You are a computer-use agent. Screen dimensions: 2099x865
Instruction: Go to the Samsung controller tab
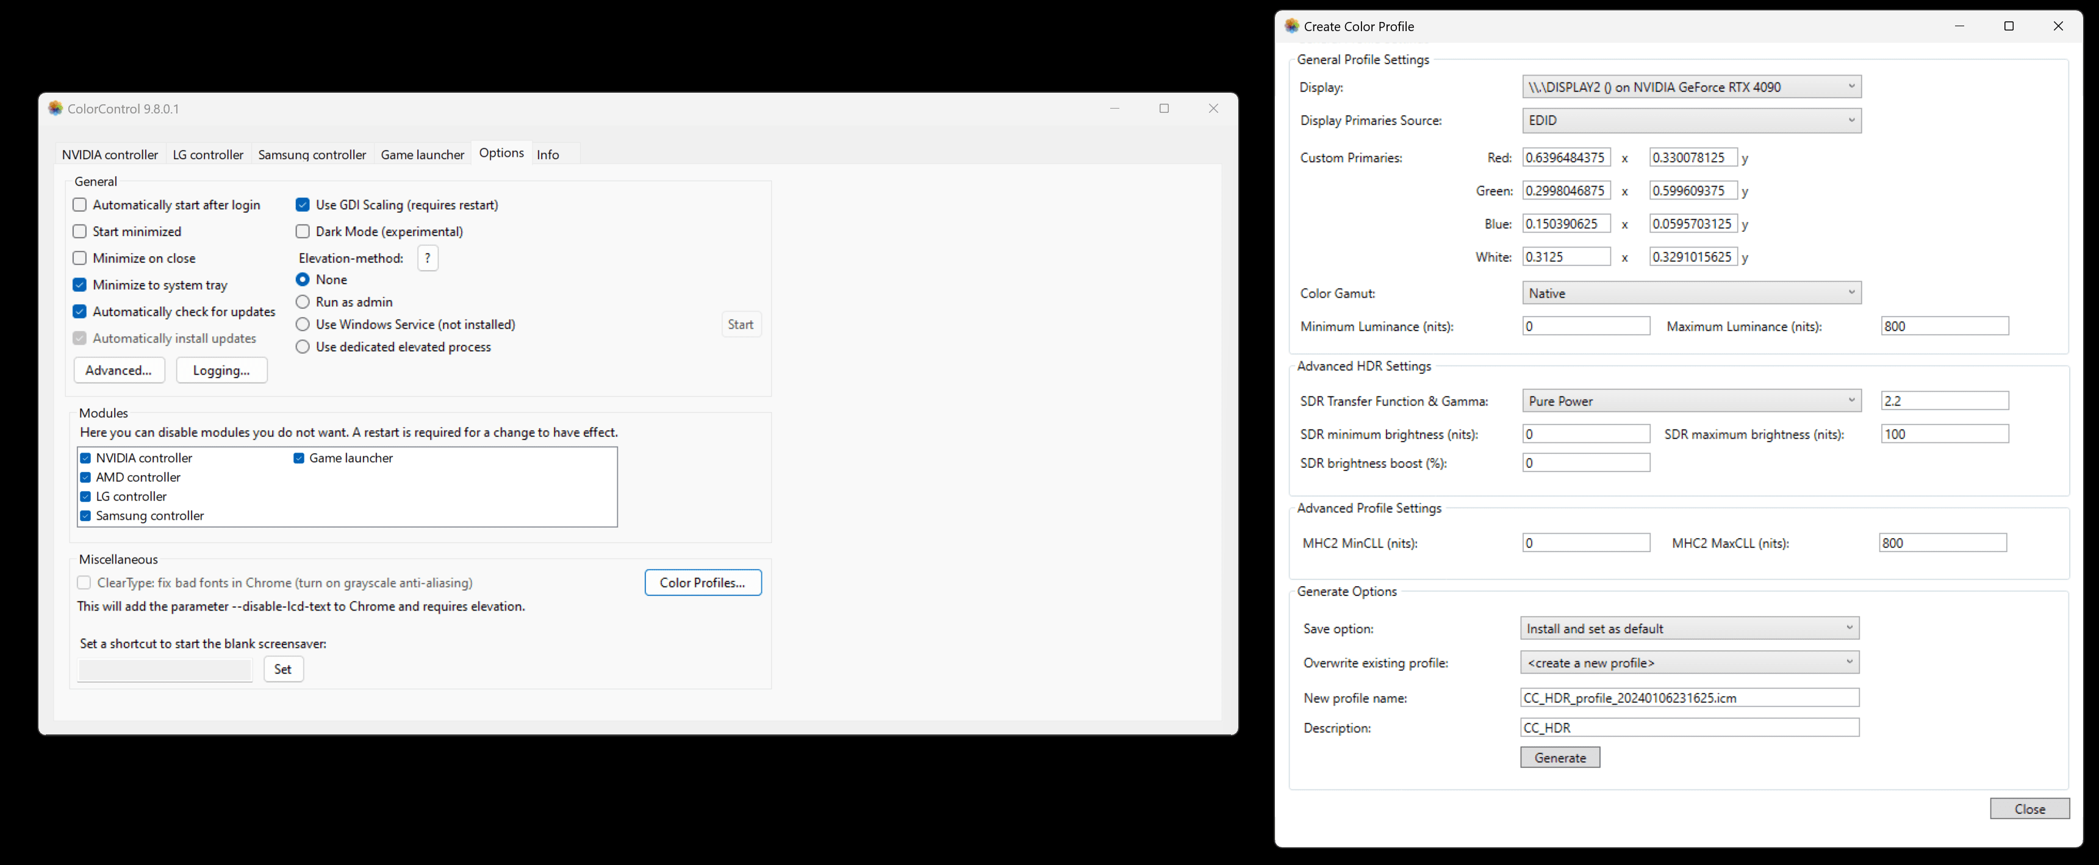pos(312,155)
